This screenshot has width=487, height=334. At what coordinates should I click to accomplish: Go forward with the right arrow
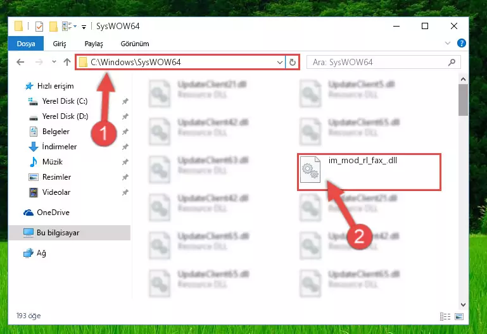tap(39, 62)
